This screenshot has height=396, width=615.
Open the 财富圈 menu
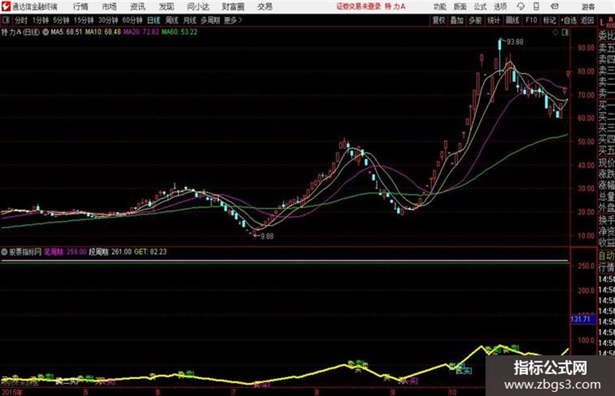(233, 7)
